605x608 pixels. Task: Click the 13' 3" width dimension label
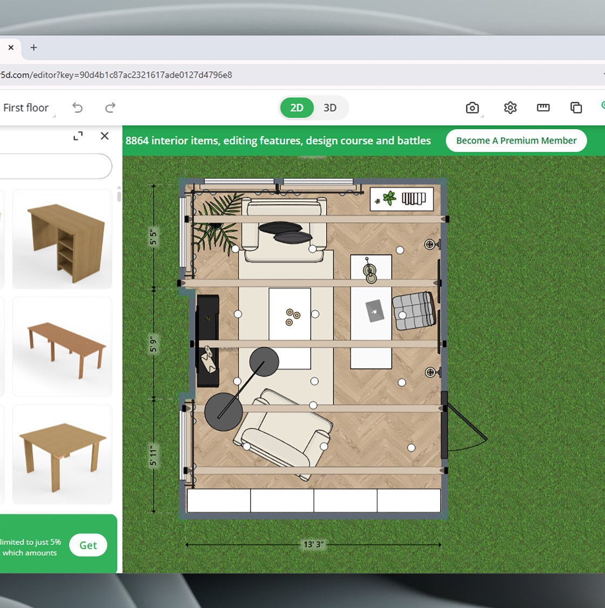click(313, 544)
